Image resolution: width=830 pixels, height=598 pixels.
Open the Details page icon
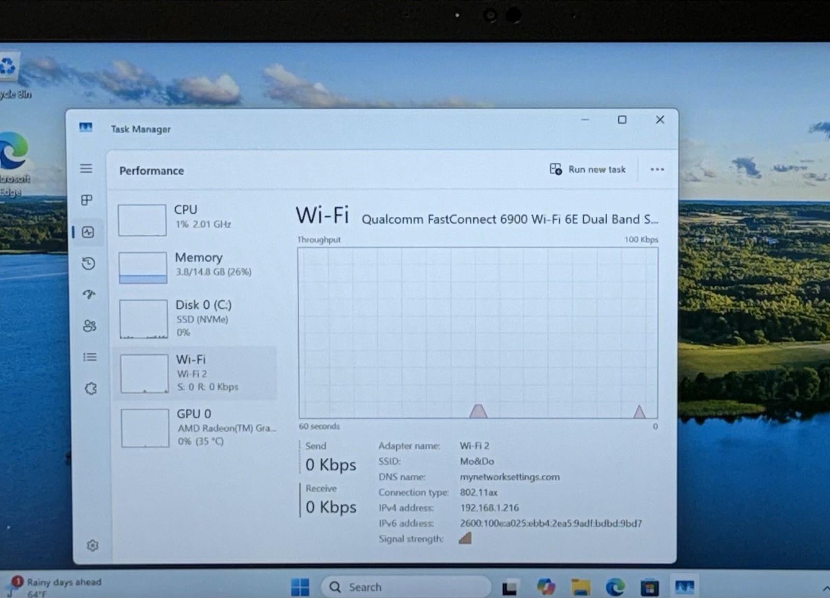point(90,357)
